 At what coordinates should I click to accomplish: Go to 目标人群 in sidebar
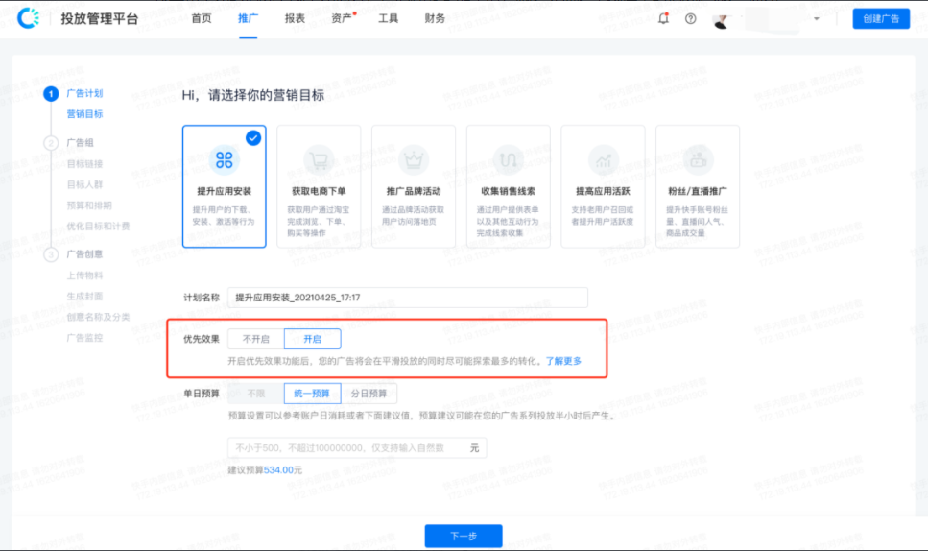coord(84,184)
